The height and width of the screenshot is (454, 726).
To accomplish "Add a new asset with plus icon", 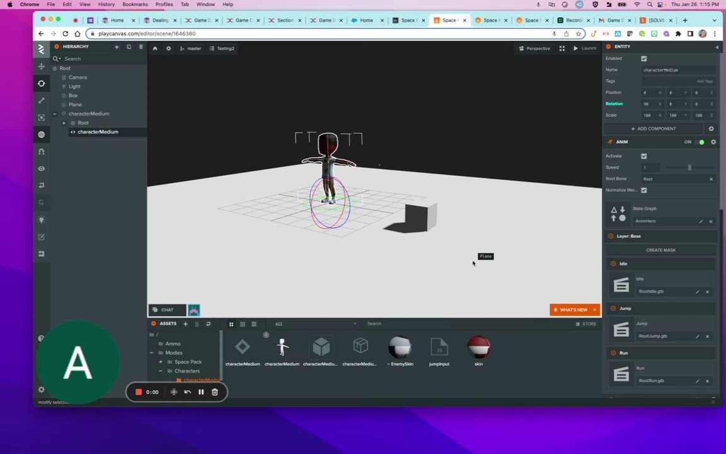I will [185, 324].
